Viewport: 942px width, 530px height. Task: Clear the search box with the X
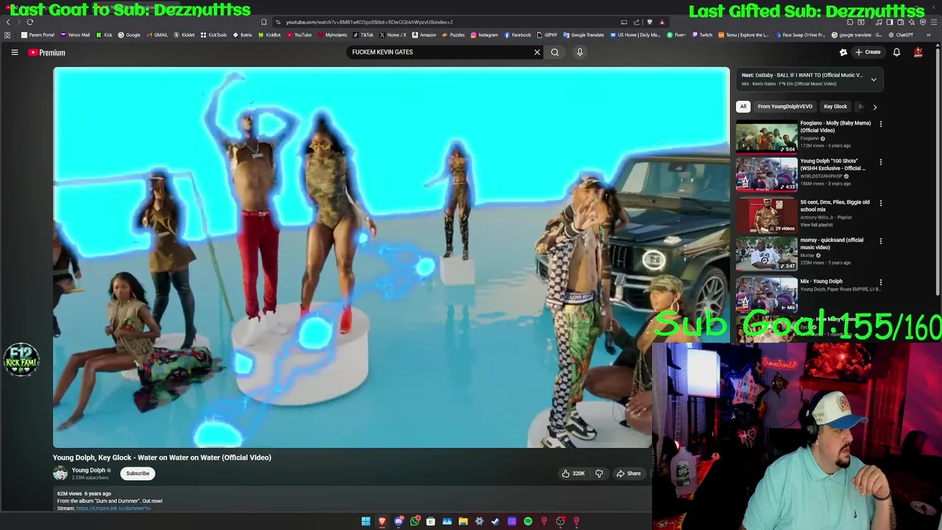[x=537, y=52]
